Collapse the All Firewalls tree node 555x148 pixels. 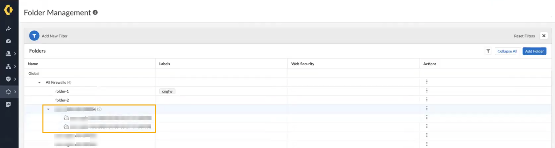click(39, 82)
